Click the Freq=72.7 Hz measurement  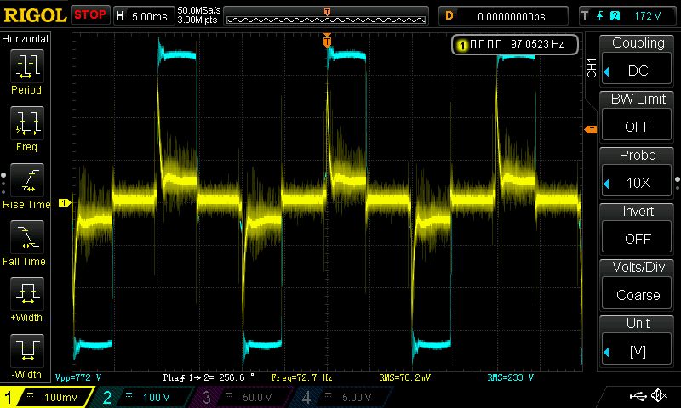pos(302,377)
